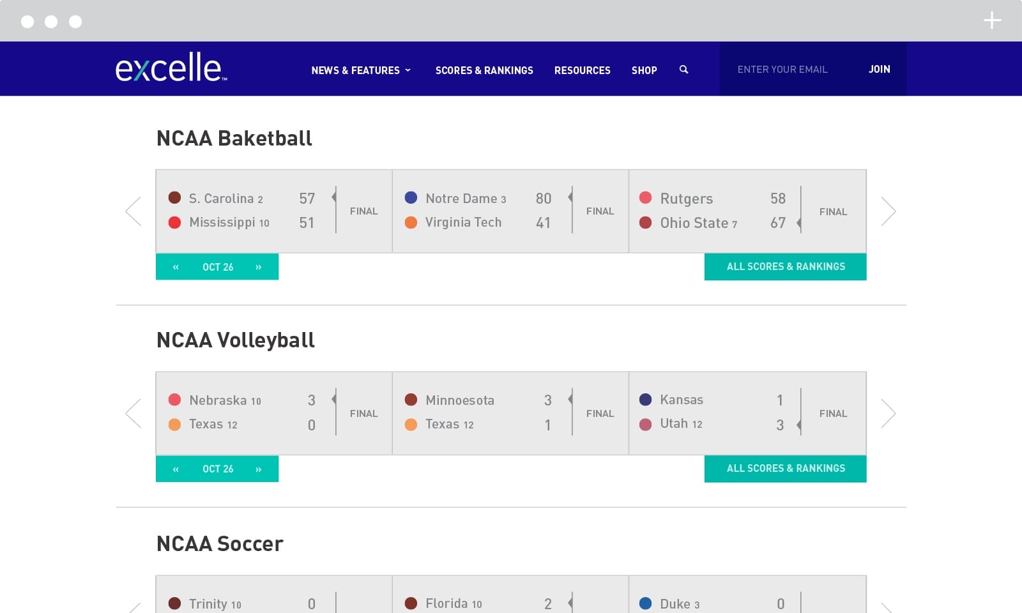The image size is (1022, 613).
Task: Open the Rutgers team name
Action: tap(687, 199)
